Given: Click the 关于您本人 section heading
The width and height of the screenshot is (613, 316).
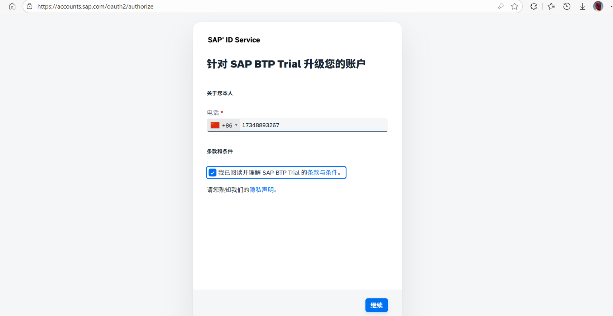Looking at the screenshot, I should (220, 93).
